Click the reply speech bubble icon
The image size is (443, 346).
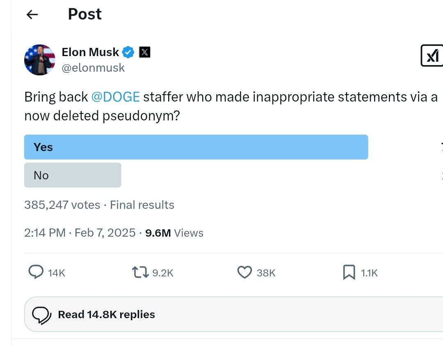(x=36, y=272)
